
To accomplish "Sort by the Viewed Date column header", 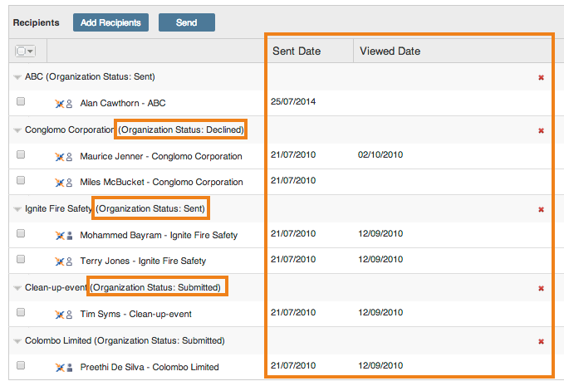I will pos(390,51).
